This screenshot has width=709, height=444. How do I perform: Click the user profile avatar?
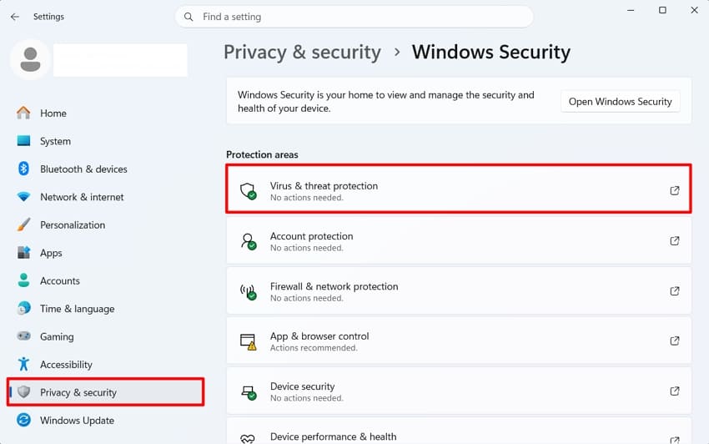click(30, 60)
